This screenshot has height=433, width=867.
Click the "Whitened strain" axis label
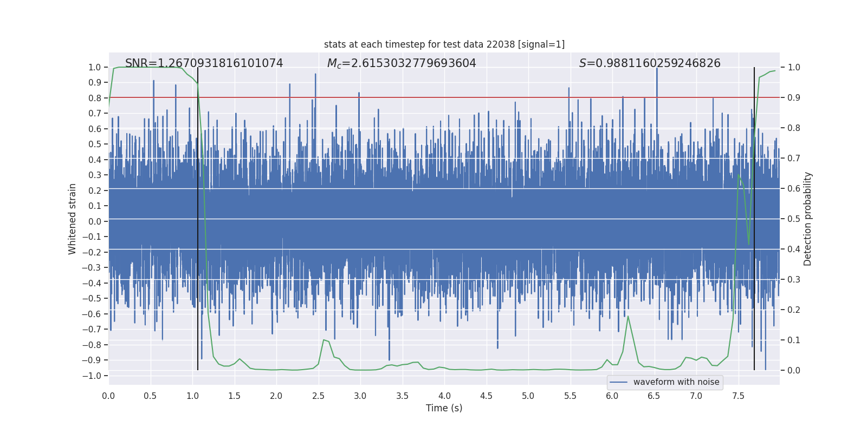click(x=73, y=219)
